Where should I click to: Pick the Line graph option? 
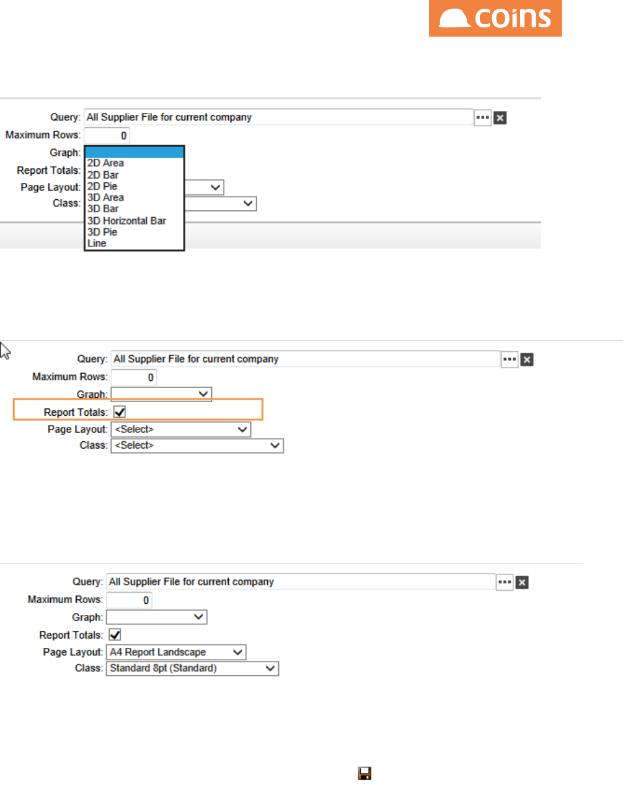(x=97, y=243)
